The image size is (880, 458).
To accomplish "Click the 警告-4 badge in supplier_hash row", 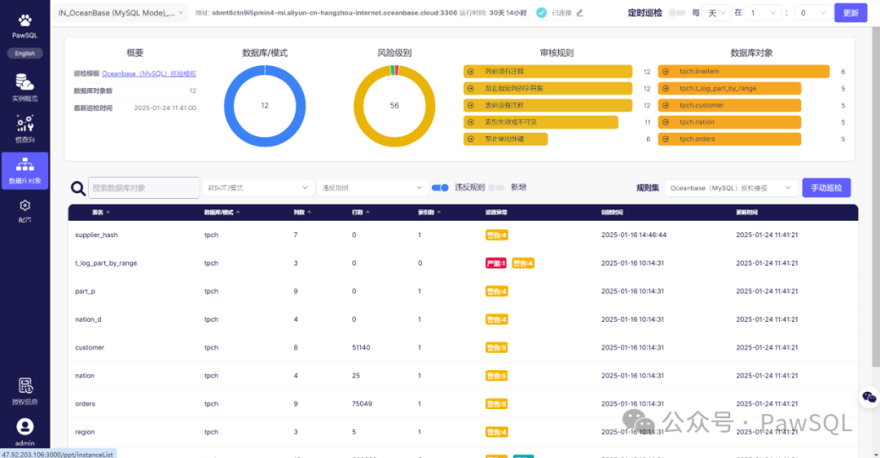I will pyautogui.click(x=496, y=236).
